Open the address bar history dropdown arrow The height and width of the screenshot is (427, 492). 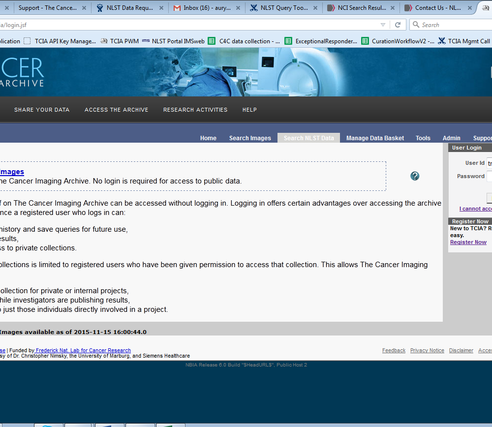[383, 25]
